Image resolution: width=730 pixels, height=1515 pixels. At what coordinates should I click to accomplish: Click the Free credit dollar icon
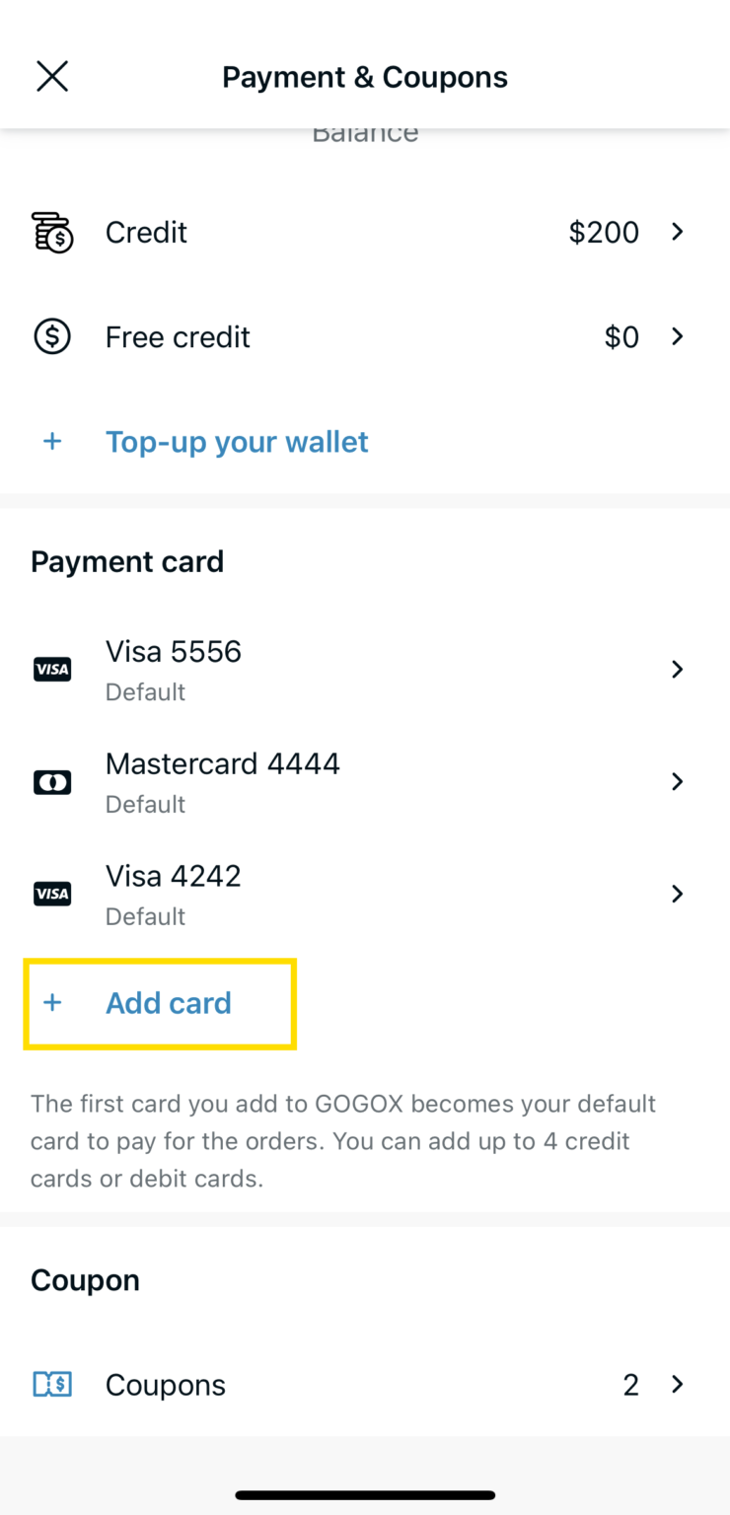coord(52,336)
